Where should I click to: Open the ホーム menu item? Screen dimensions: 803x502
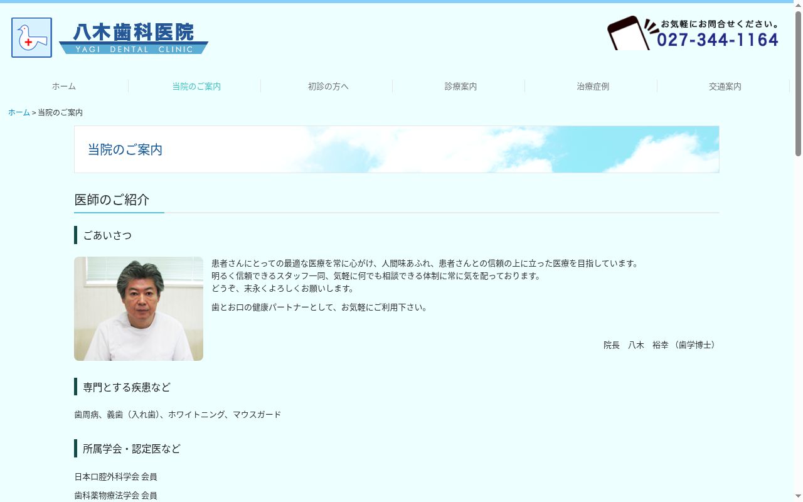pos(64,87)
